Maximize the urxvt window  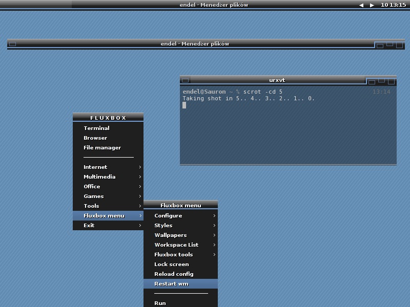click(x=381, y=81)
